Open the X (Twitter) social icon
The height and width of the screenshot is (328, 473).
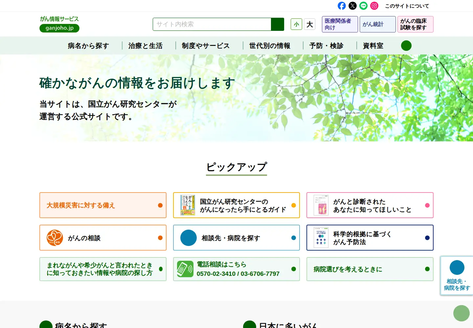coord(352,6)
